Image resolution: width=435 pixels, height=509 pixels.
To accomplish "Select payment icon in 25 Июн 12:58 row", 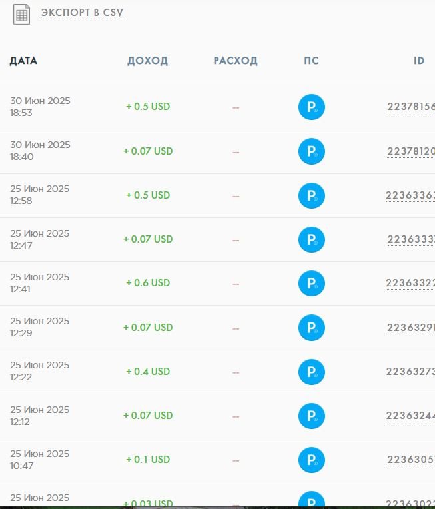I will pyautogui.click(x=311, y=195).
